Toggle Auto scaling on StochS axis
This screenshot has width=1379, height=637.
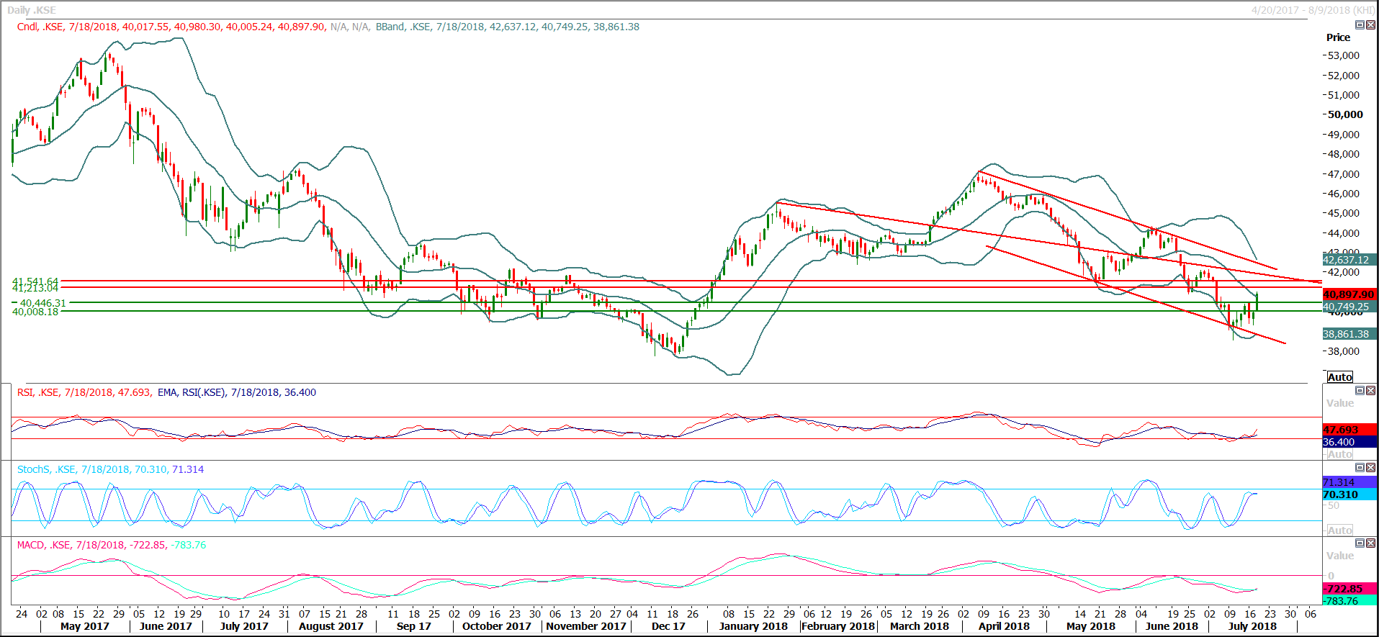coord(1339,530)
